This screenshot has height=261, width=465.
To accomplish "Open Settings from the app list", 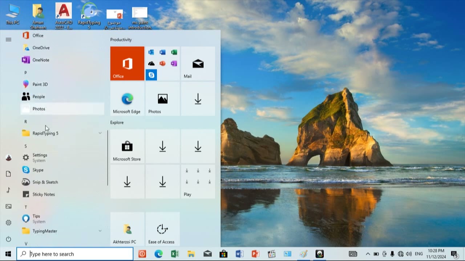I will coord(62,158).
